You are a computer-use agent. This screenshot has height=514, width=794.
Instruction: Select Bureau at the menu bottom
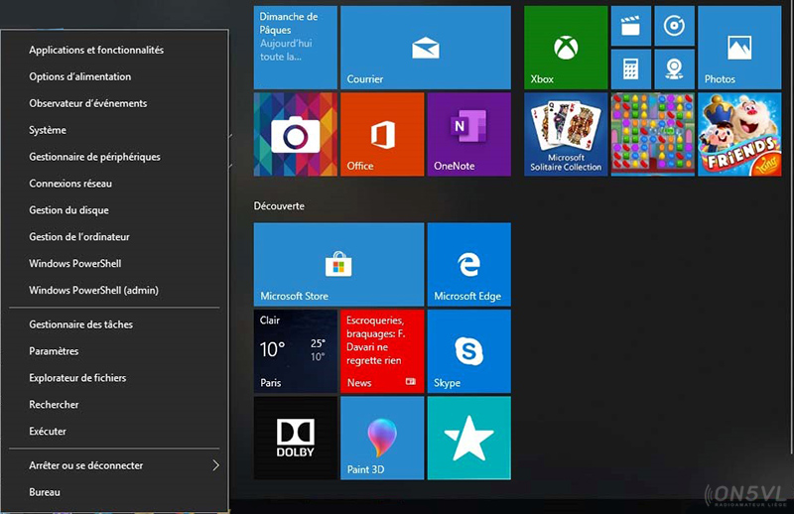click(114, 492)
